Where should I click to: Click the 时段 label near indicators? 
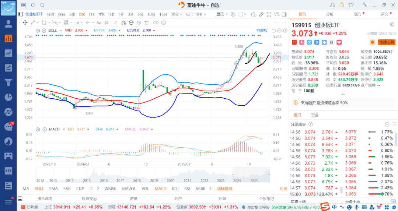click(x=283, y=189)
